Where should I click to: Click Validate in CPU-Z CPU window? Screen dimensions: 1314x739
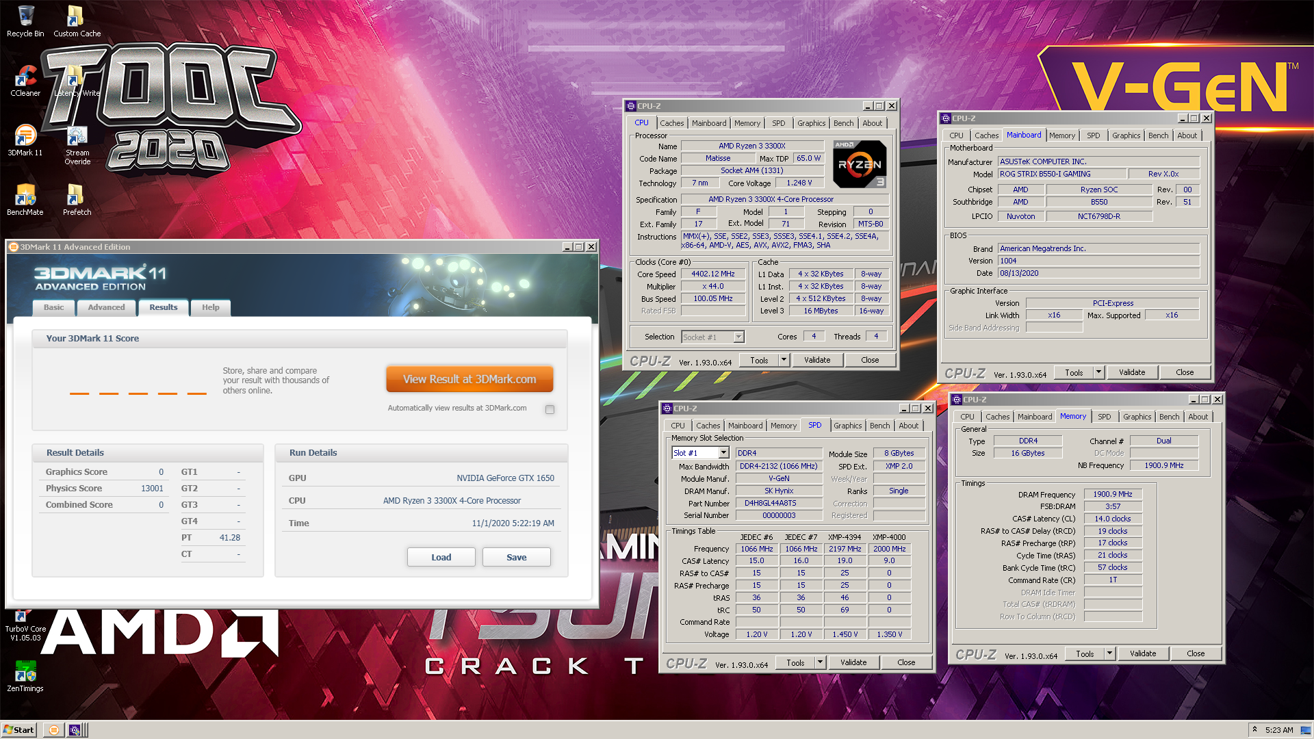(x=817, y=360)
